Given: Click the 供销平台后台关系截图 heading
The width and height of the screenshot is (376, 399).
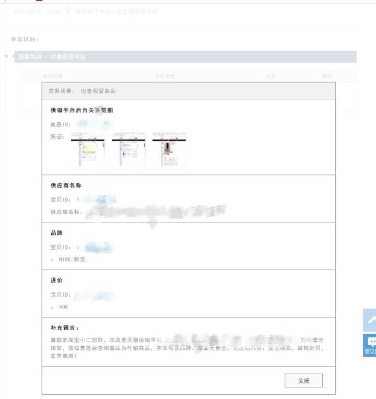Looking at the screenshot, I should [81, 110].
